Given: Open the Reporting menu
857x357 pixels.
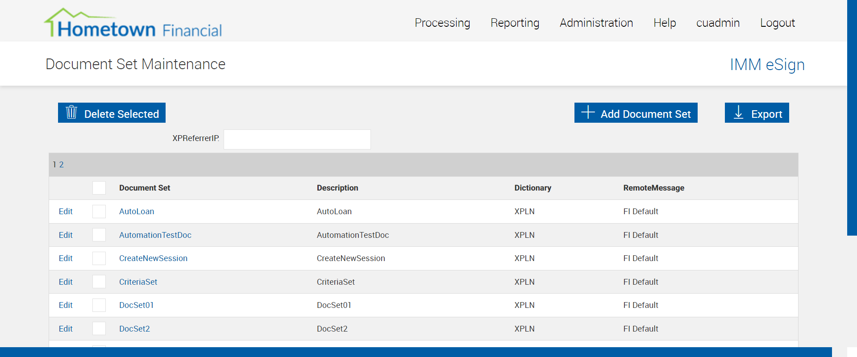Looking at the screenshot, I should click(515, 23).
